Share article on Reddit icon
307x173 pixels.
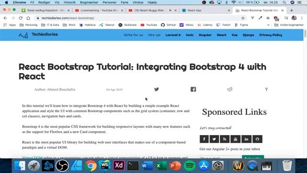click(x=230, y=89)
